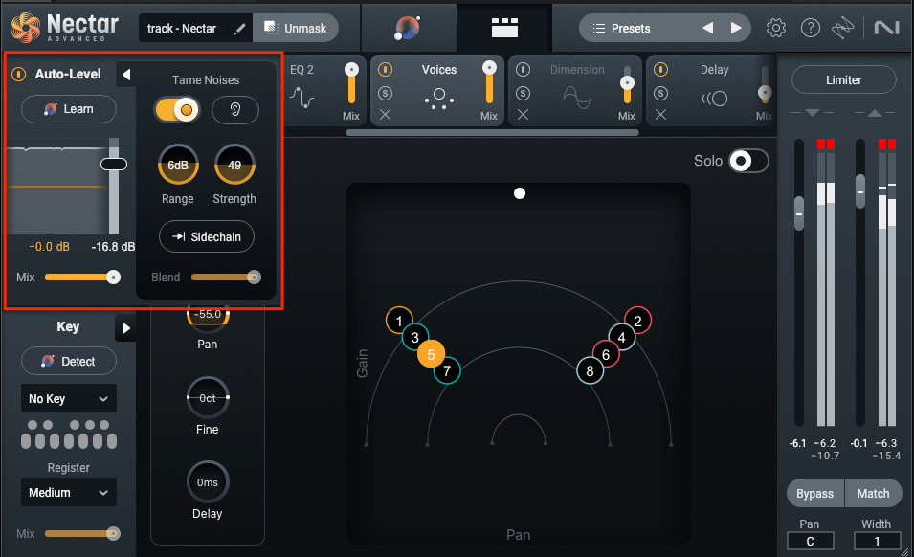Click the Native Instruments logo
The image size is (914, 557).
pos(886,28)
